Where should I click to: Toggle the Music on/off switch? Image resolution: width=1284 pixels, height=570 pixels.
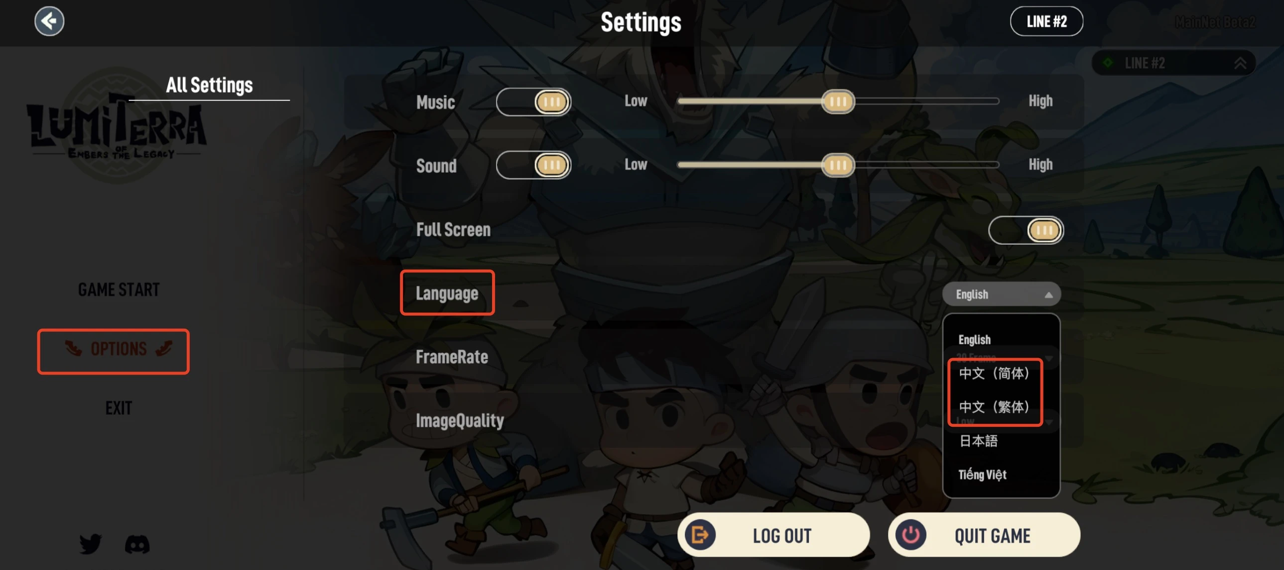533,101
